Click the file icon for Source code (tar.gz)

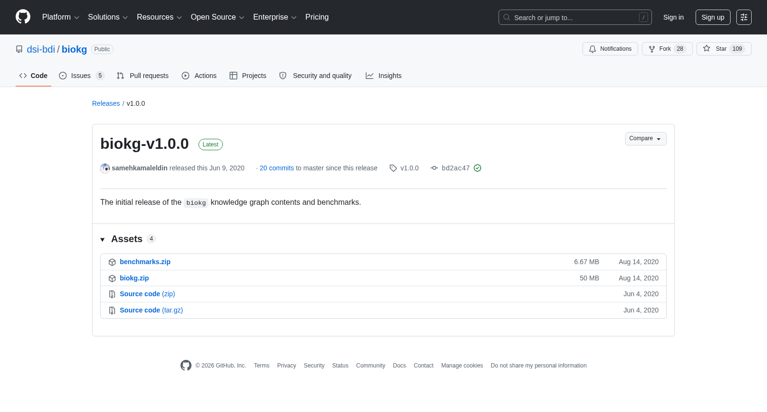112,311
